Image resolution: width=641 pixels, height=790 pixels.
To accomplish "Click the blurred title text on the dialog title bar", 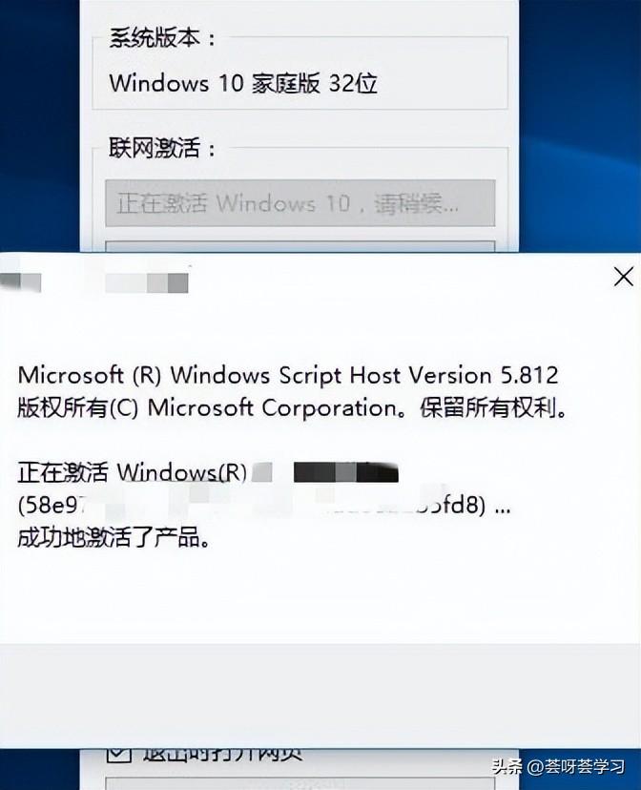I will coord(147,283).
